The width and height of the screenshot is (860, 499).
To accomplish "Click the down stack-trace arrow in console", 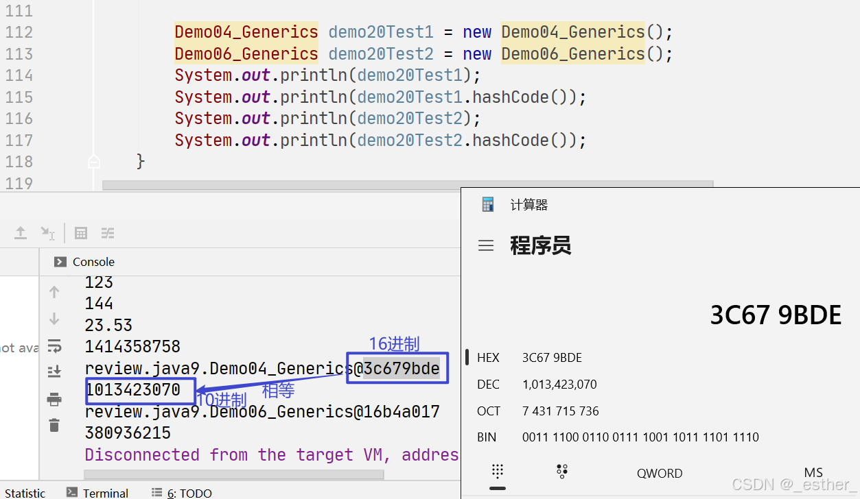I will 54,319.
